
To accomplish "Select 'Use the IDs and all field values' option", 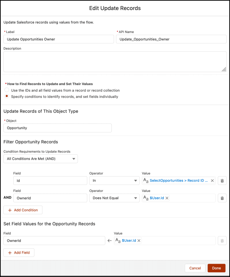I will pyautogui.click(x=6, y=90).
